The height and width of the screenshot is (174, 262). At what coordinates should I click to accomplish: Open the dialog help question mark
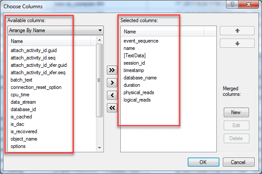(x=232, y=4)
